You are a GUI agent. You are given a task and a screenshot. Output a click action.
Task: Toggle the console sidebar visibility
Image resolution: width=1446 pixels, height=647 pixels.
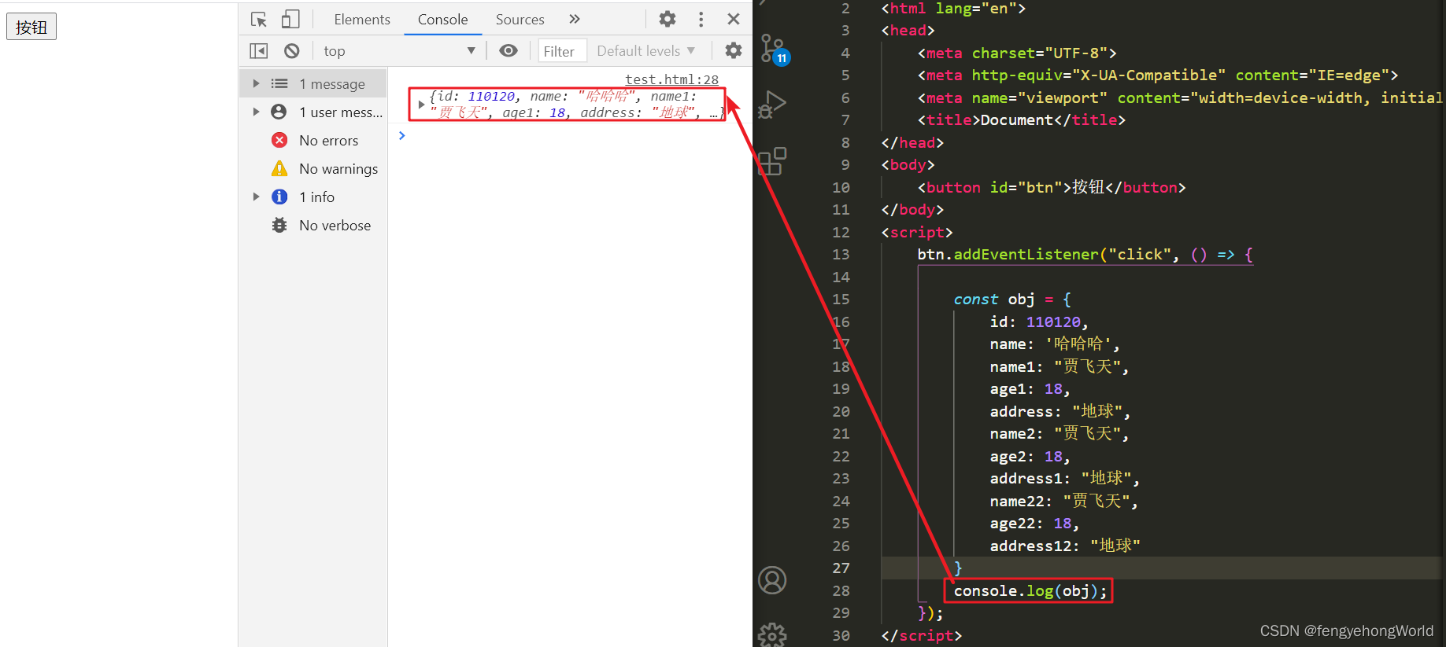(259, 51)
